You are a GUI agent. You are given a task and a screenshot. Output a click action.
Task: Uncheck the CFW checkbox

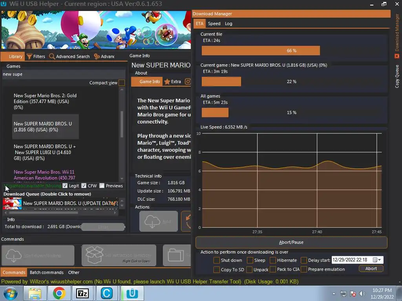[84, 186]
